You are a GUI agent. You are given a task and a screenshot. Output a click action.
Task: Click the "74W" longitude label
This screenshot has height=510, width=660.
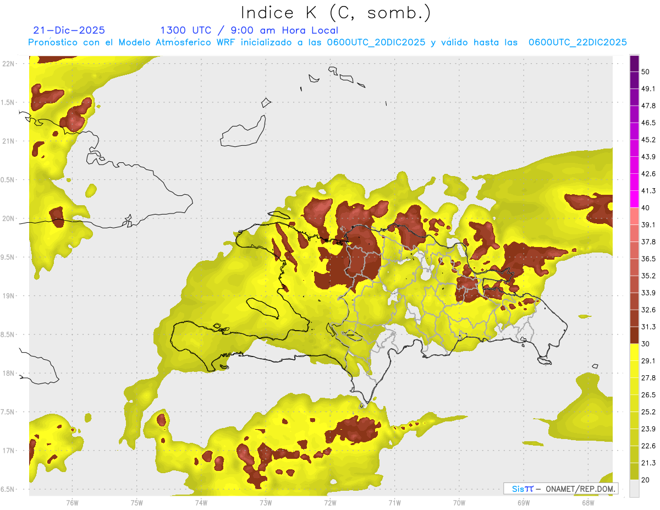tap(201, 502)
